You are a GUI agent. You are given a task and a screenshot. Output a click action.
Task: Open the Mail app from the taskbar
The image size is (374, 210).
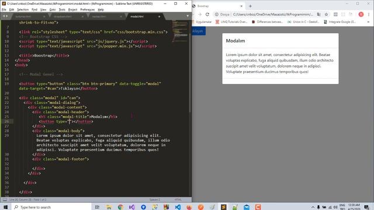pyautogui.click(x=247, y=207)
